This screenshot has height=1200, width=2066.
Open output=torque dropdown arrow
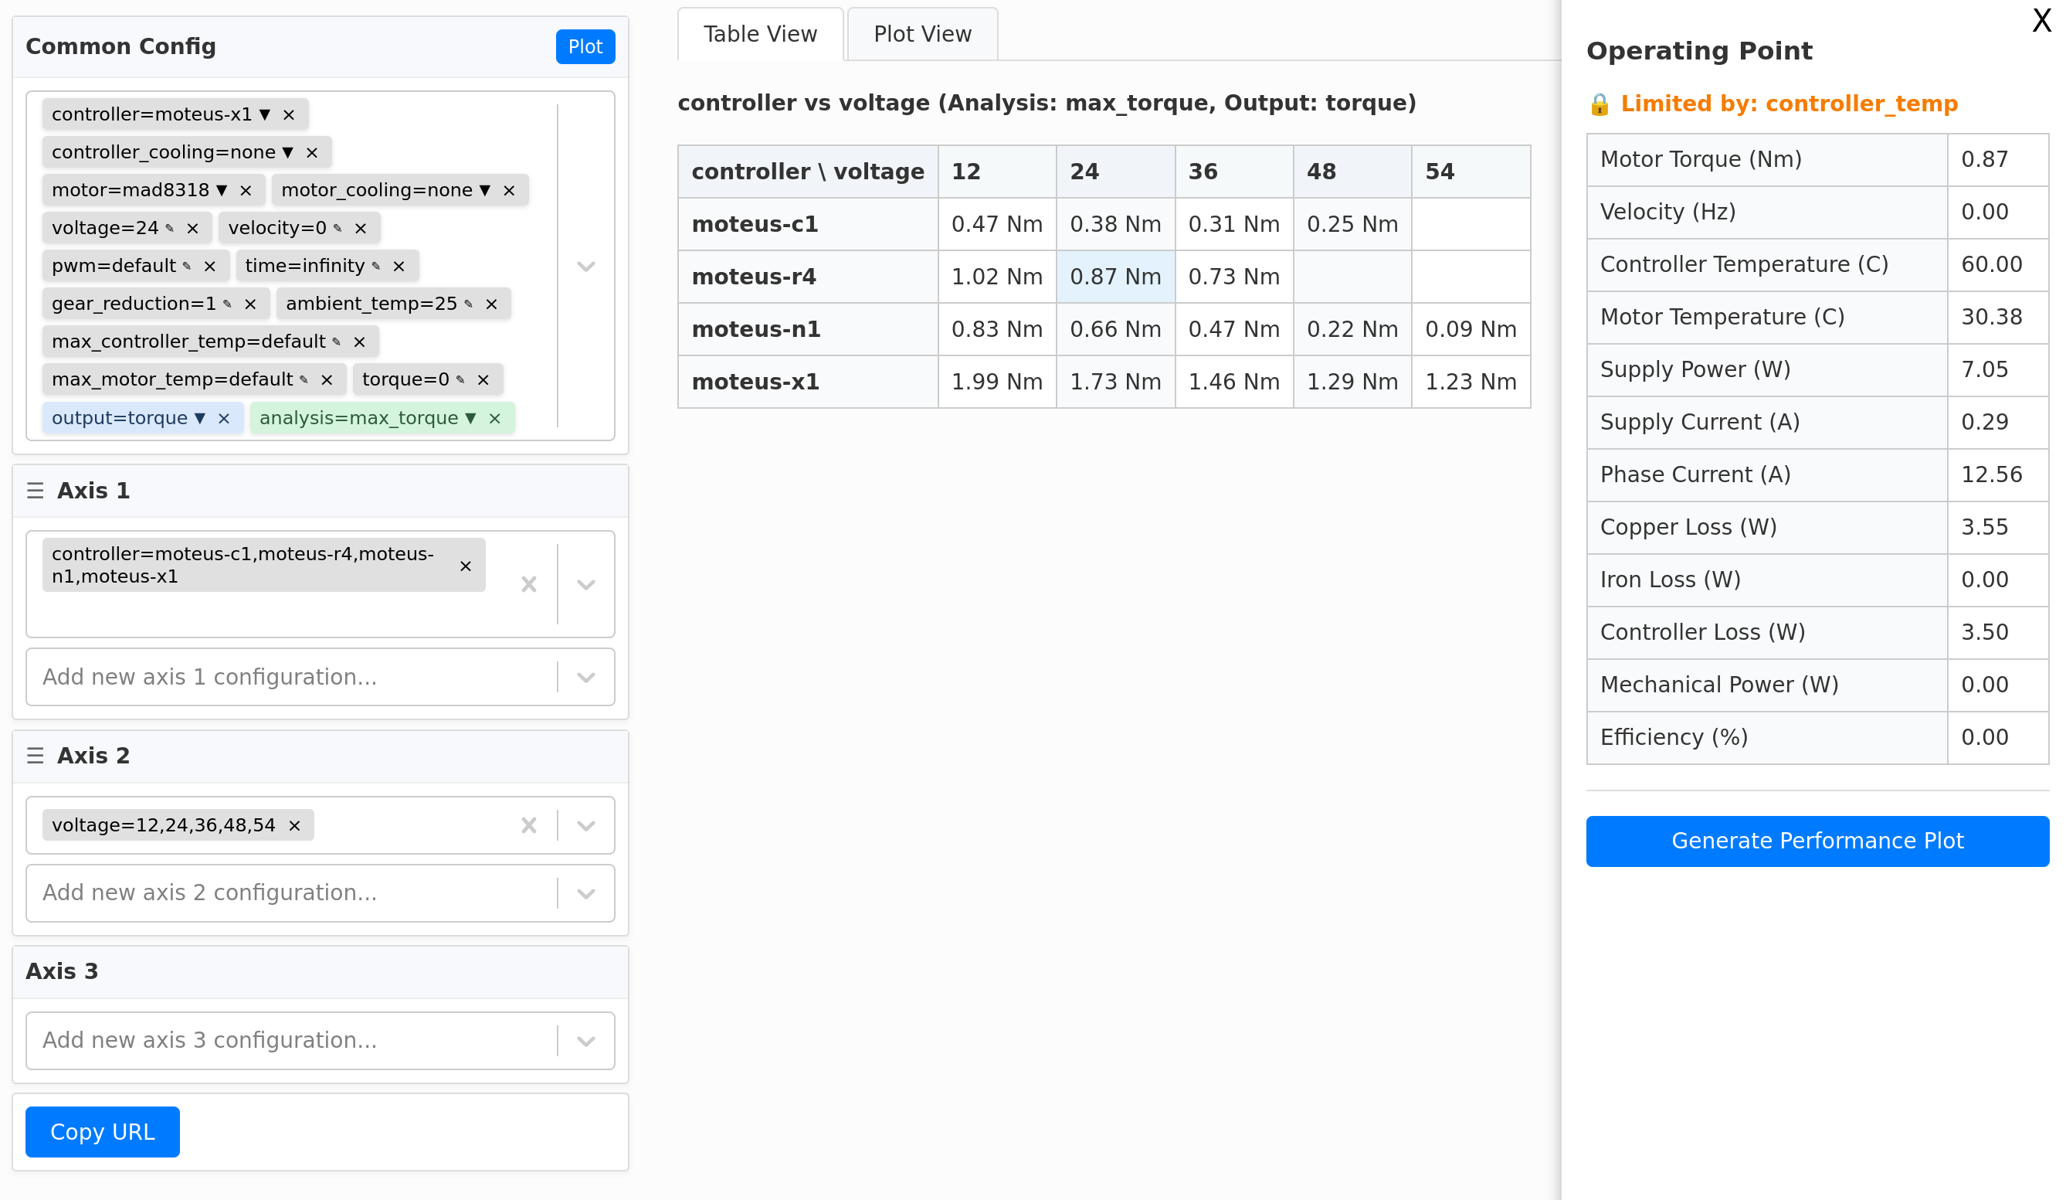(200, 418)
